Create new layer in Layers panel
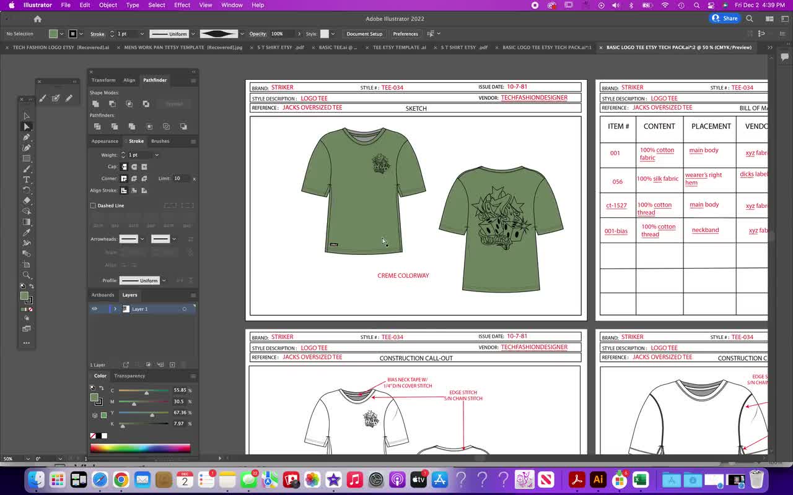 pyautogui.click(x=172, y=364)
